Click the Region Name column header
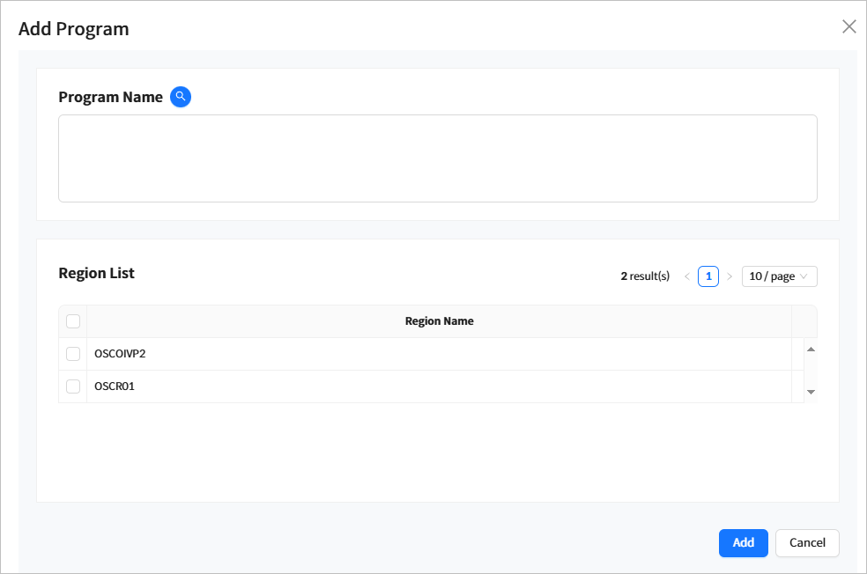The image size is (867, 574). pyautogui.click(x=439, y=320)
